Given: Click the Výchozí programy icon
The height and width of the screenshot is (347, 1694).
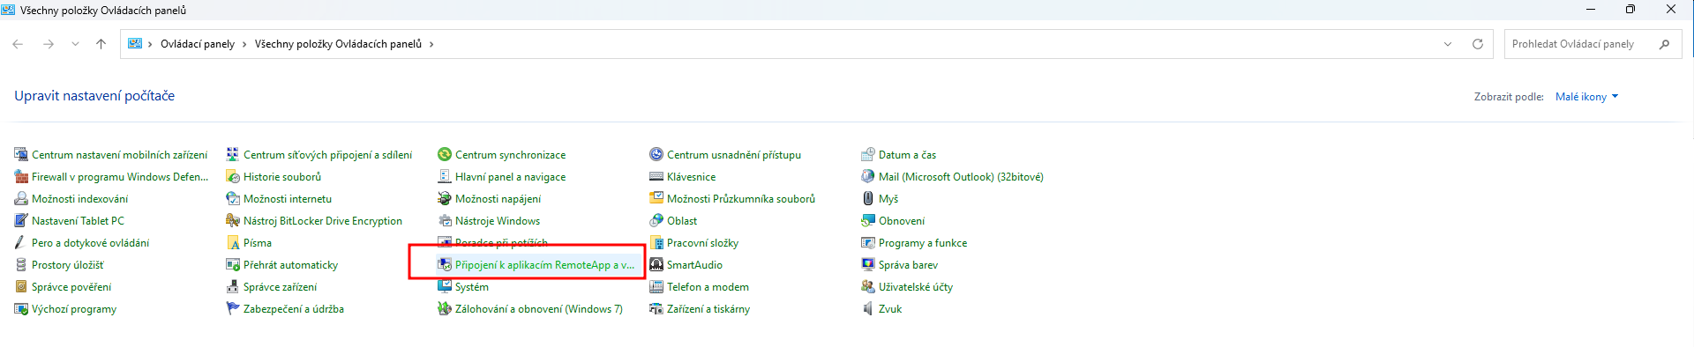Looking at the screenshot, I should point(21,308).
